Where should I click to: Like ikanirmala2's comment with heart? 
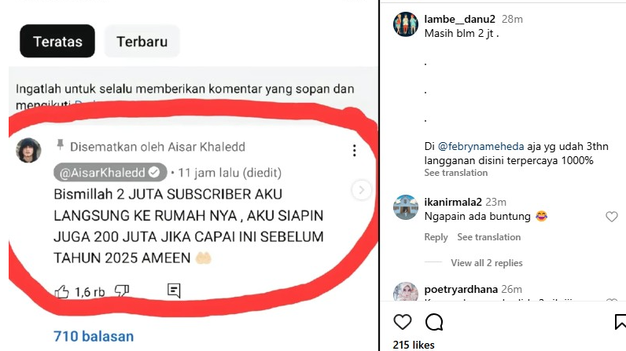click(x=612, y=217)
